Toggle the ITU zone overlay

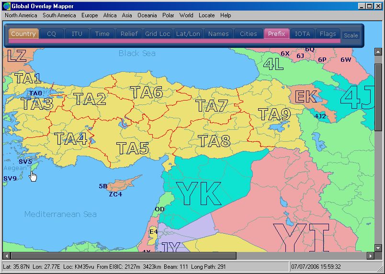tap(77, 34)
